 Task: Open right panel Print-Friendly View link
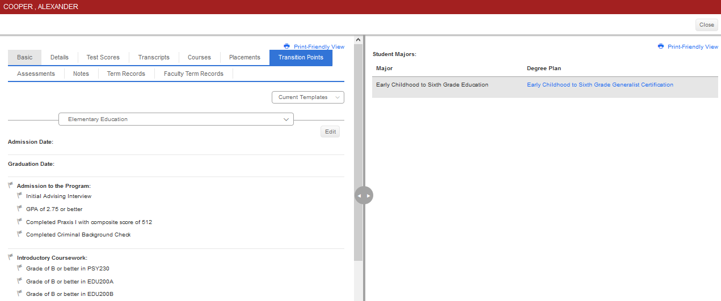point(693,47)
